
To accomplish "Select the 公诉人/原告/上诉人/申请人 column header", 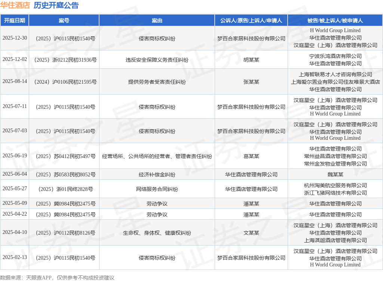I will (x=251, y=21).
